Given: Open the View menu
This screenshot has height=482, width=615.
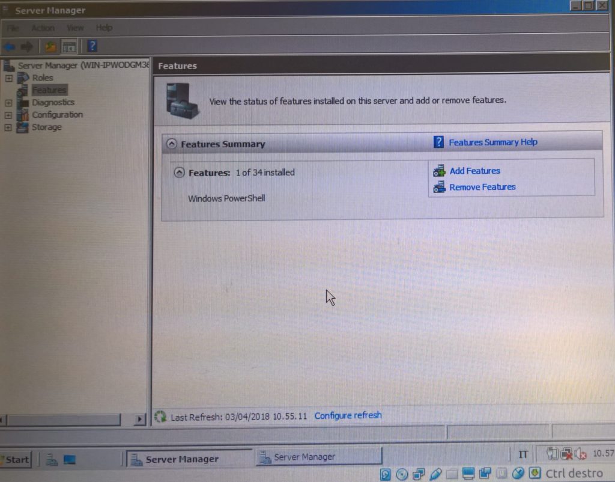Looking at the screenshot, I should pyautogui.click(x=75, y=28).
